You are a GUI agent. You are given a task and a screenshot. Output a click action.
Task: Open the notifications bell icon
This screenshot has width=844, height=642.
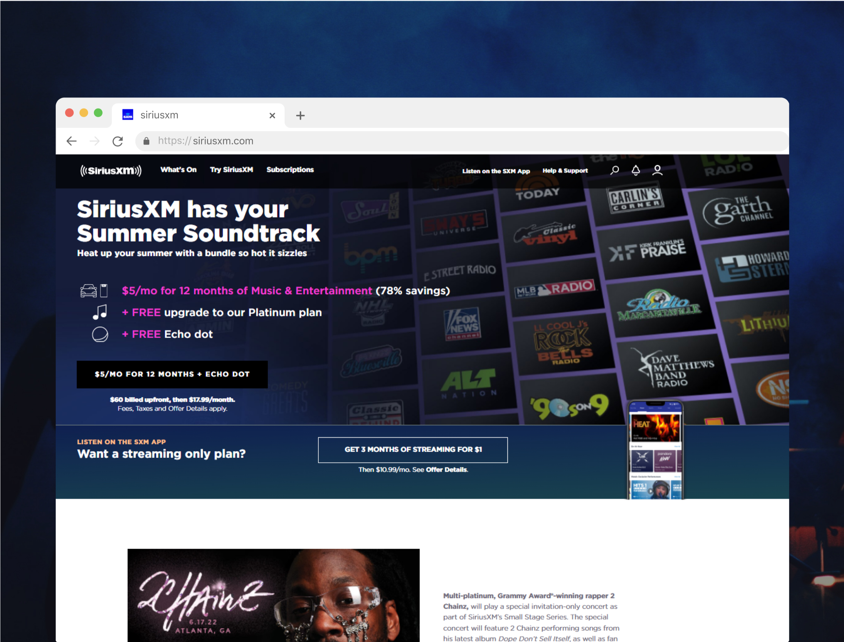(x=636, y=170)
